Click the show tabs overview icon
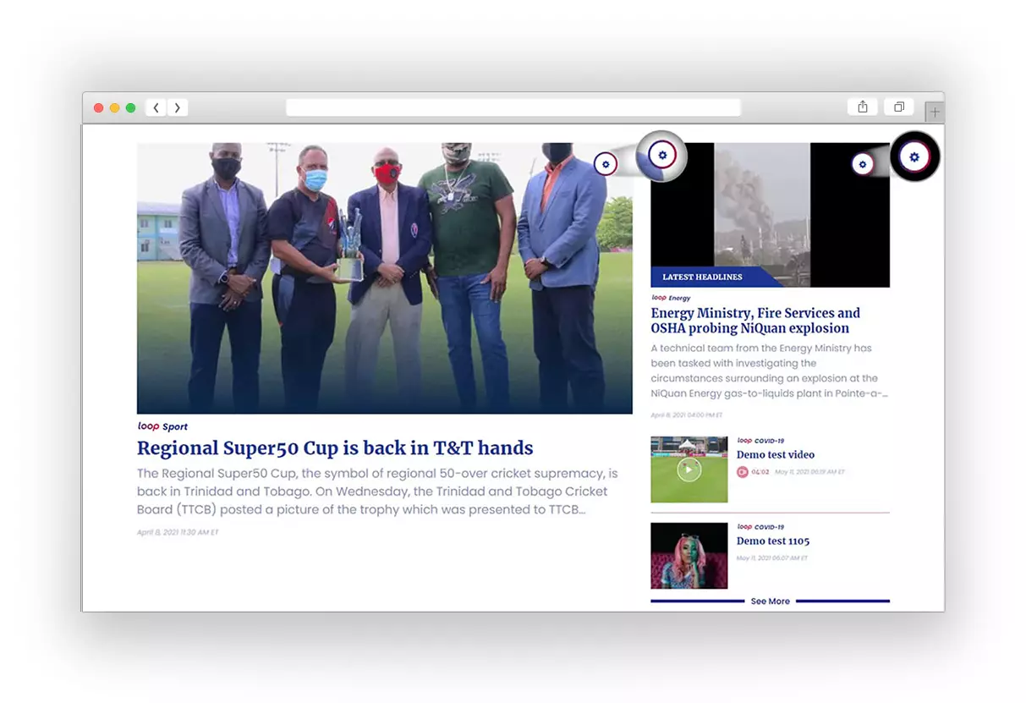Viewport: 1026px width, 703px height. [898, 107]
